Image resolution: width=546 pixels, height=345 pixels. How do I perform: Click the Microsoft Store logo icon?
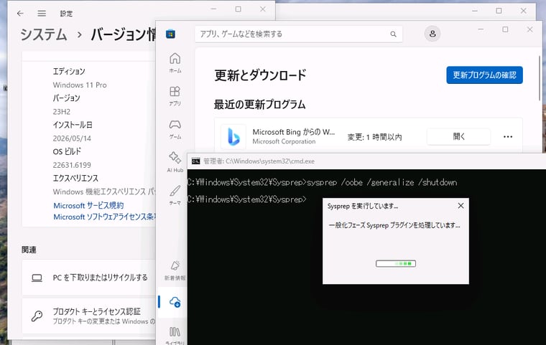pos(171,34)
